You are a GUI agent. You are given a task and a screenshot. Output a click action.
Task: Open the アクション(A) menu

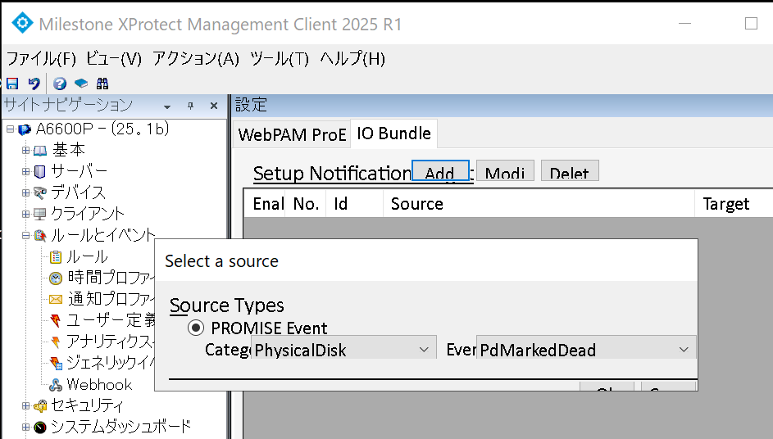click(196, 59)
